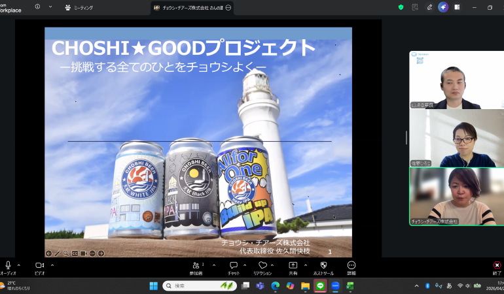Expand the video options arrow

coord(52,265)
